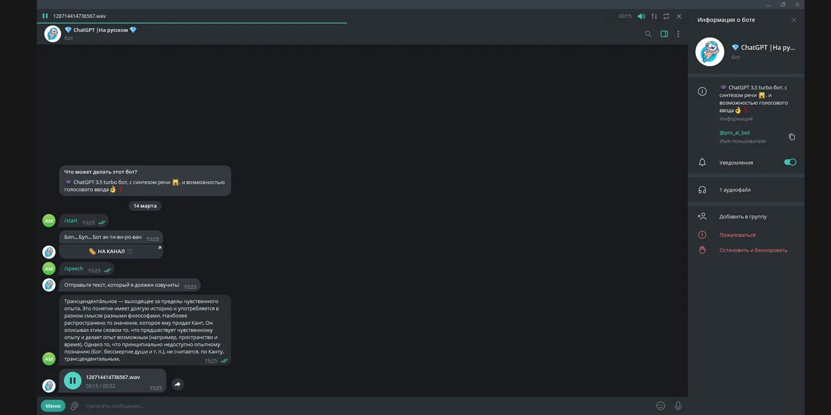Open the @pro_ai_bot username link
The height and width of the screenshot is (415, 831).
point(734,133)
